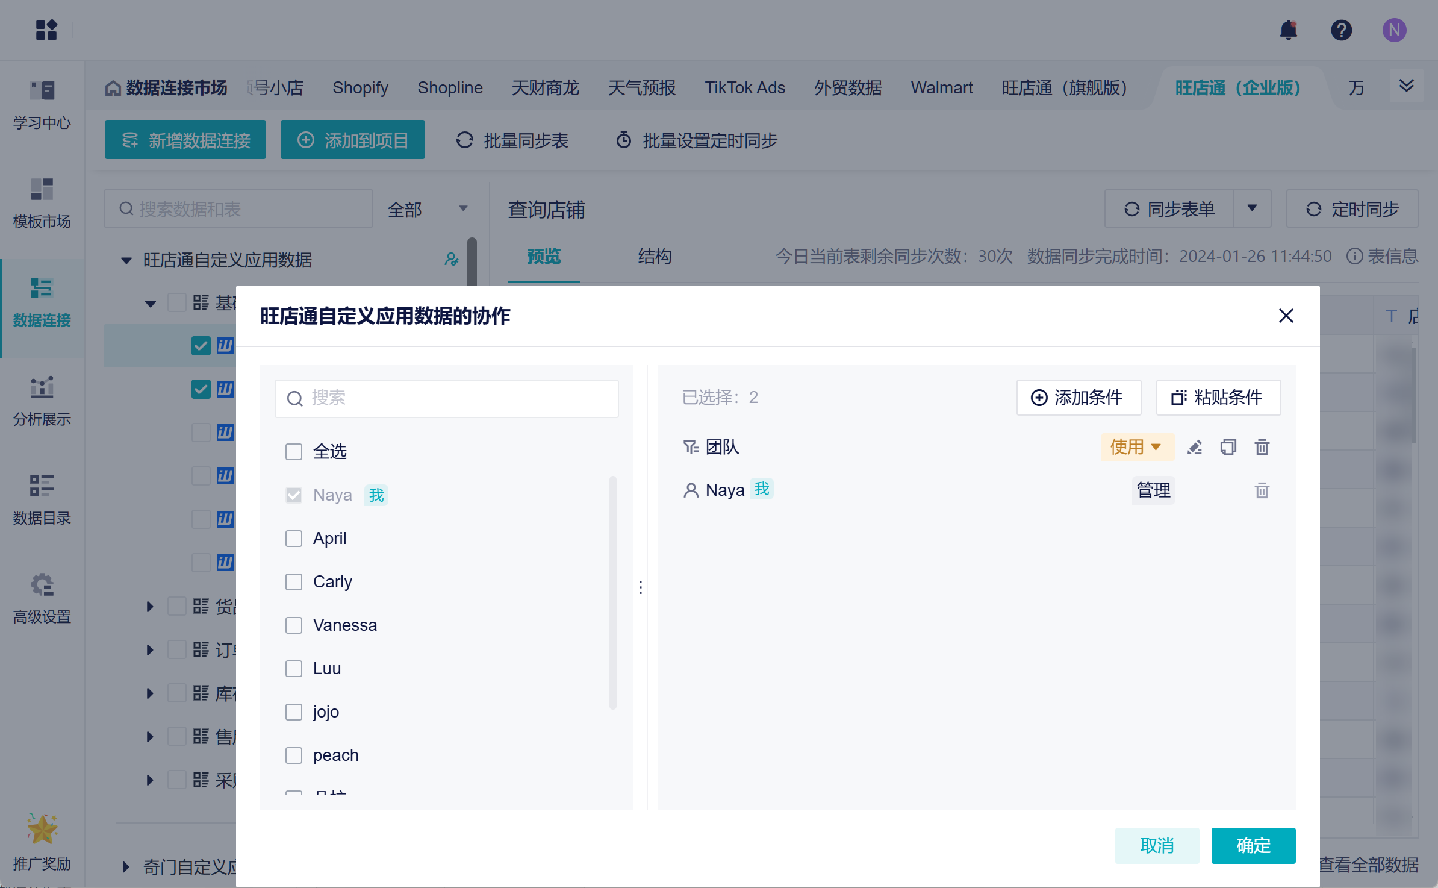This screenshot has height=888, width=1438.
Task: Check the 全选 checkbox
Action: [294, 452]
